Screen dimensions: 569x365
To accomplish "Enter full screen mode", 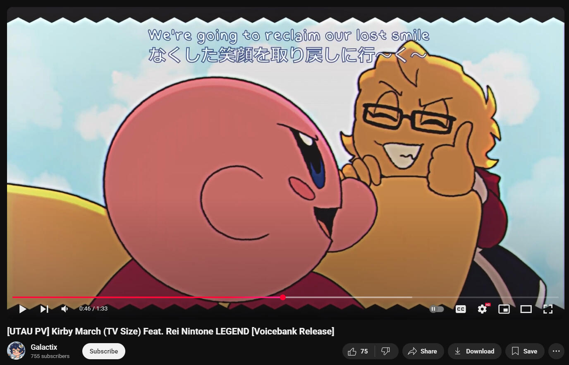I will (x=548, y=309).
